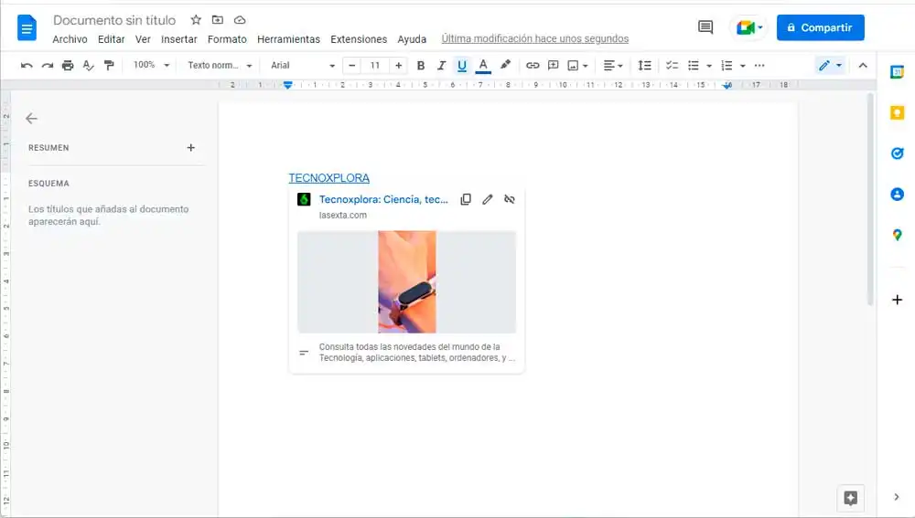Open the insert image dropdown arrow
Image resolution: width=915 pixels, height=518 pixels.
pos(586,66)
